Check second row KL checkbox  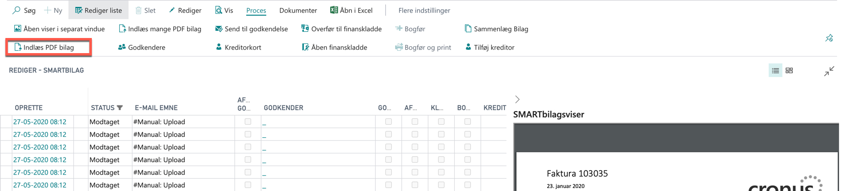coord(441,134)
